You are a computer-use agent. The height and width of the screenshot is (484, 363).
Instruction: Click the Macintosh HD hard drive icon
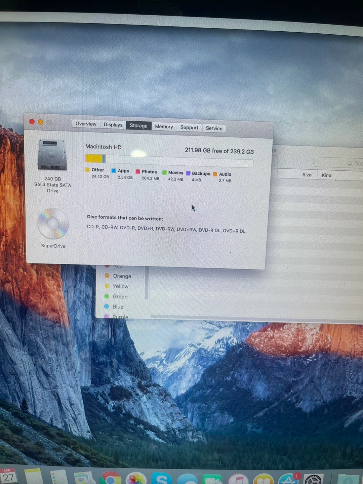[52, 155]
